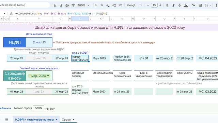Screen dimensions: 218x123
Task: Click the Март 2023 cell in РСВ row
Action: tap(101, 92)
